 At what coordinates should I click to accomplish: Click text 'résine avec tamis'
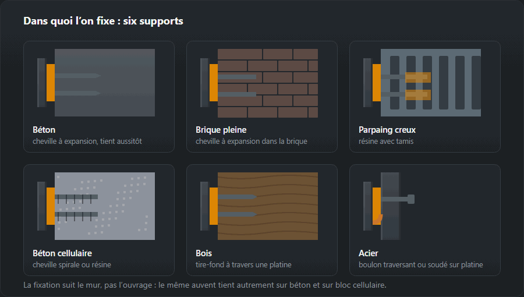(386, 142)
